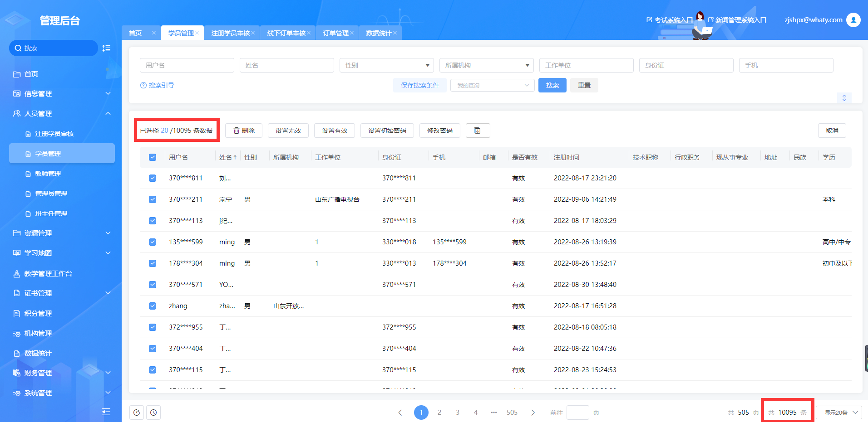
Task: Close the 线下订单审核 tab
Action: [x=309, y=33]
